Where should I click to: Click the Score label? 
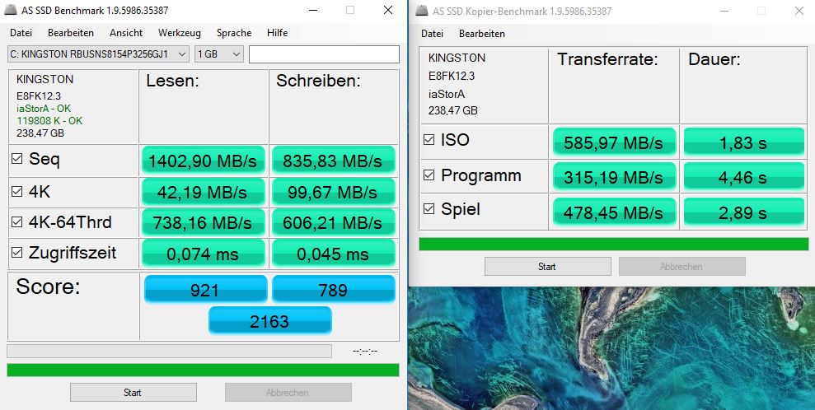point(48,286)
